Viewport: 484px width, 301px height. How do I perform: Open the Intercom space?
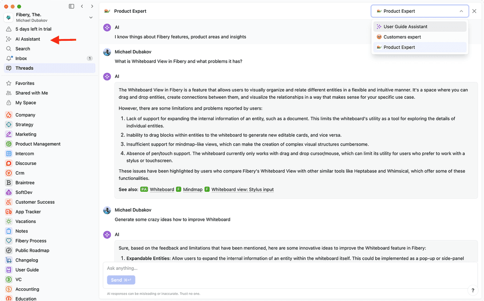(24, 154)
